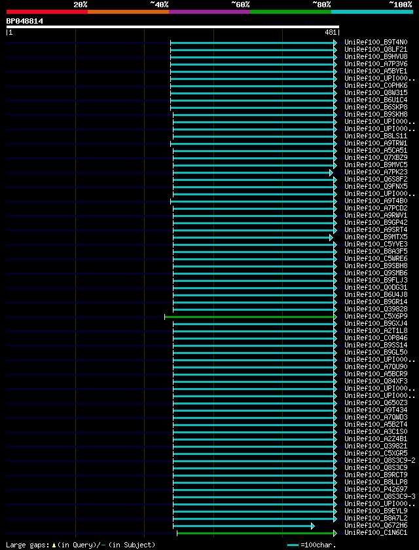Click the cyan bar for B9T4N0
419x550 pixels.
coord(252,43)
